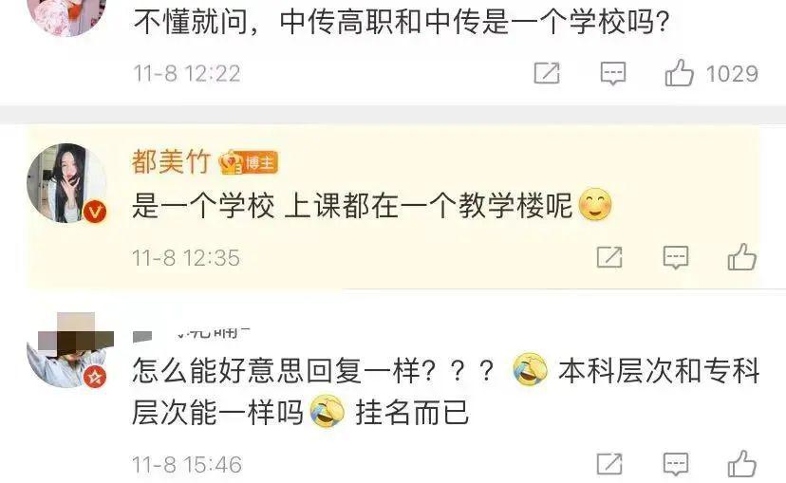Repost the 11-8 12:22 comment
This screenshot has height=483, width=786.
tap(547, 73)
